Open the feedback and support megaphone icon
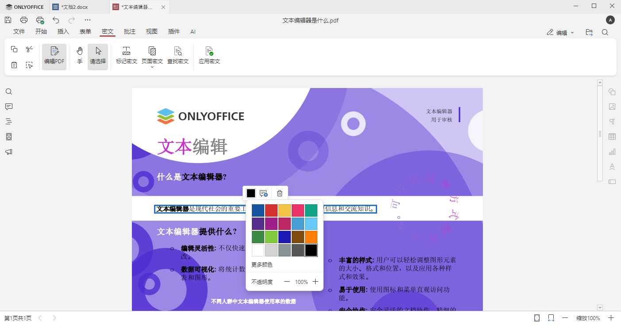621x325 pixels. [9, 152]
